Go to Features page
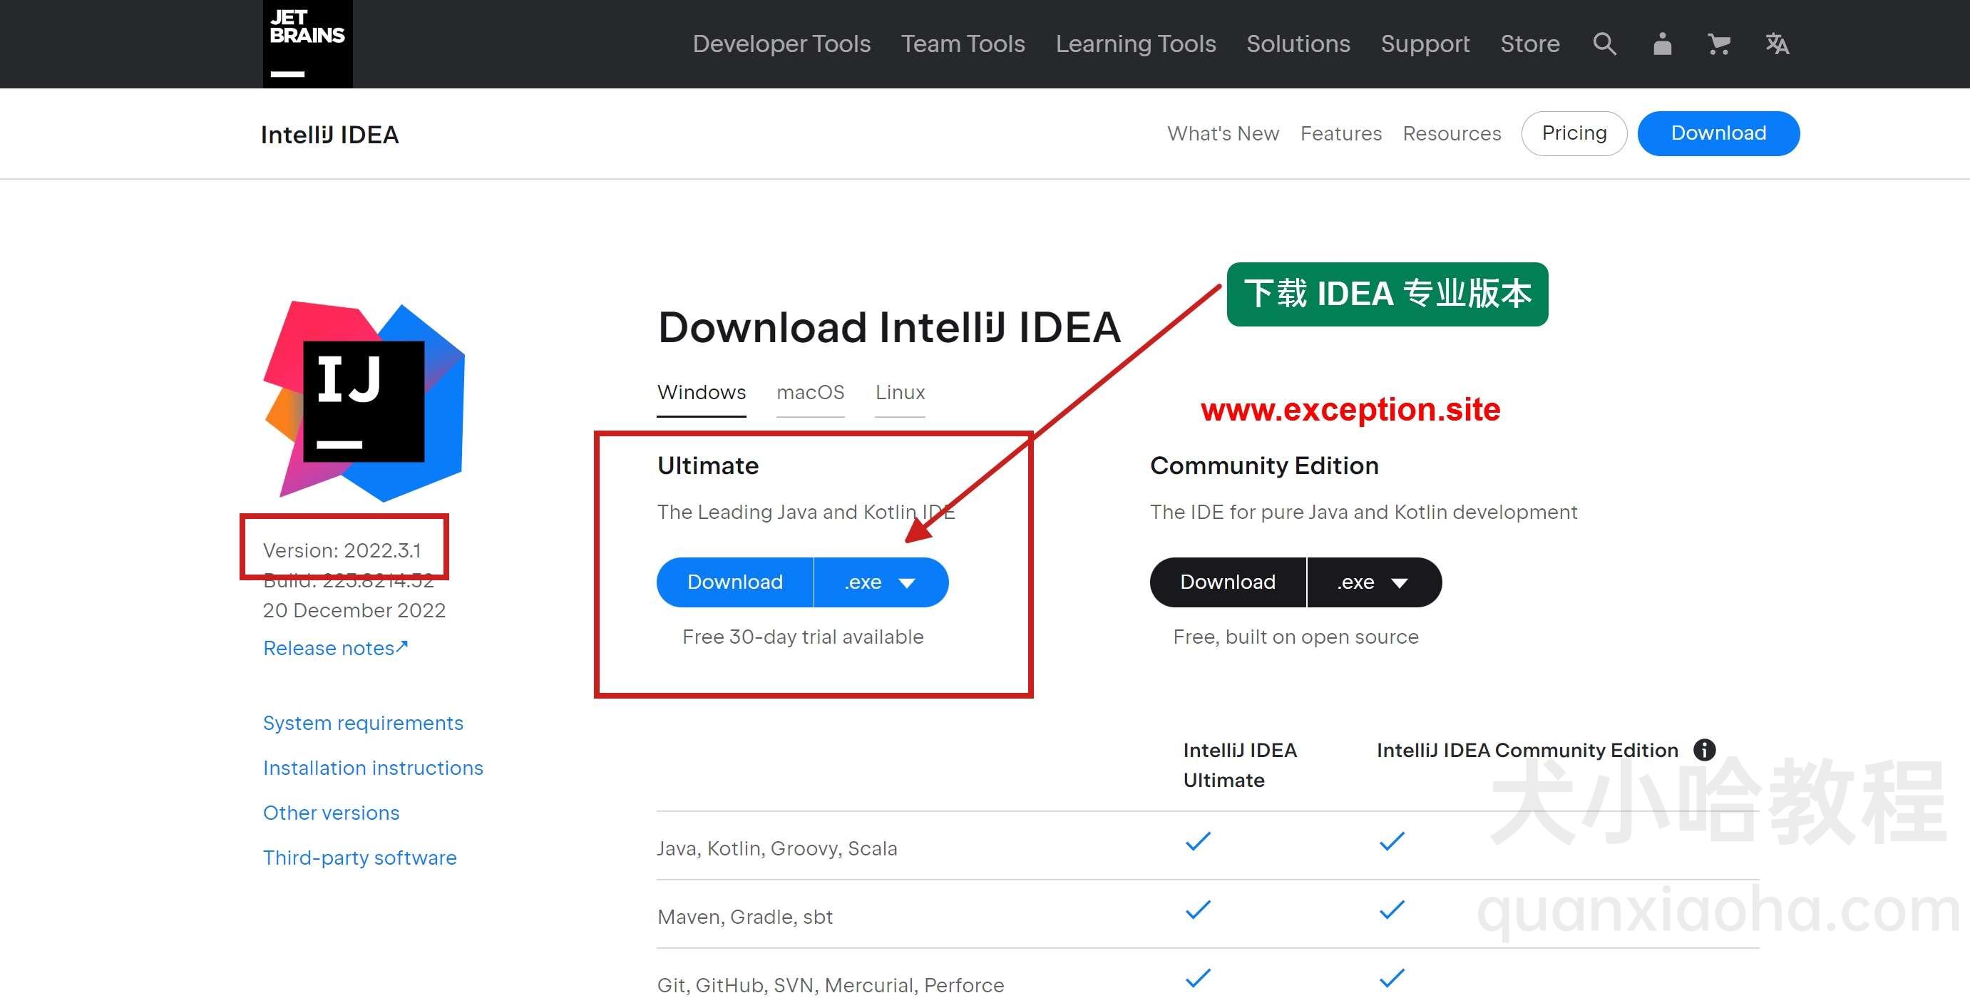Viewport: 1970px width, 998px height. coord(1340,134)
